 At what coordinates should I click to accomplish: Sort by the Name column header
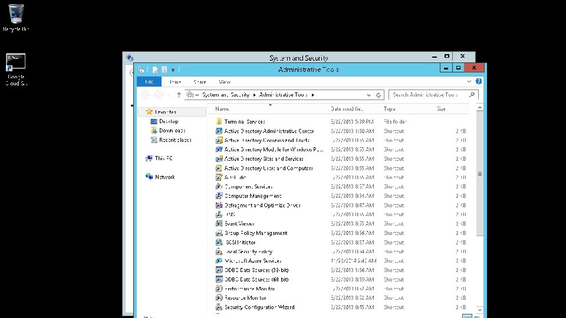pyautogui.click(x=269, y=109)
